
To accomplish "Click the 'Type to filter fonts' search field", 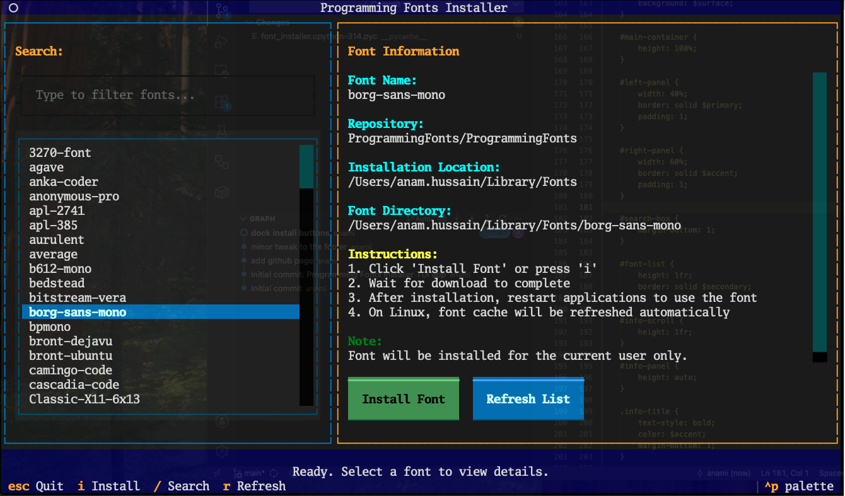I will pyautogui.click(x=167, y=95).
